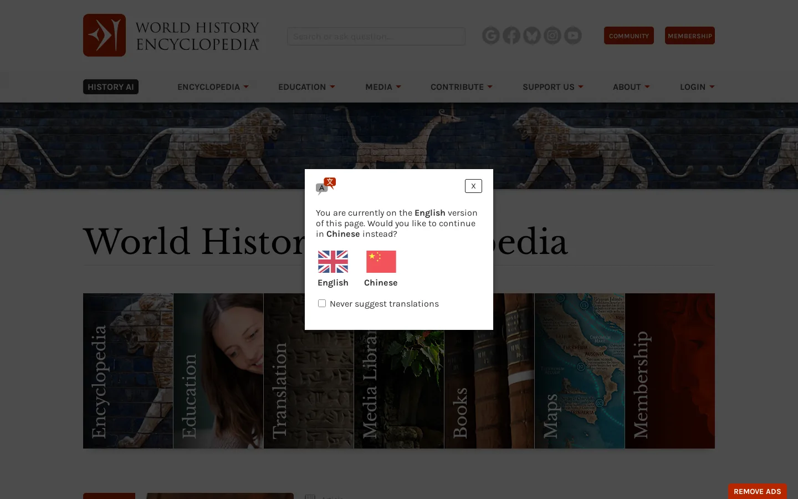This screenshot has width=798, height=499.
Task: Open the Encyclopedia lion panel
Action: pyautogui.click(x=128, y=371)
